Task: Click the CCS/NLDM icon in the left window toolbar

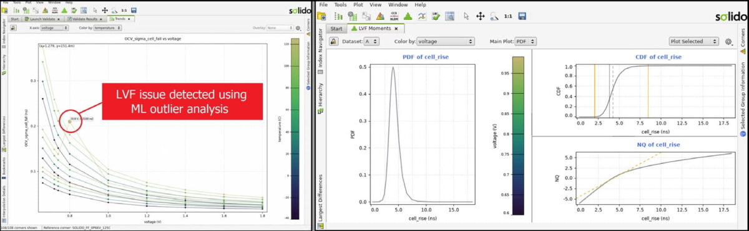Action: (54, 11)
